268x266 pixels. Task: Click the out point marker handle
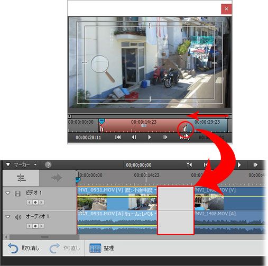[185, 129]
